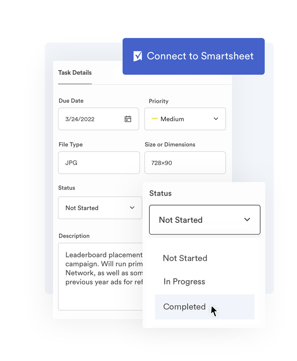Click the Description label above the text area
Image resolution: width=297 pixels, height=361 pixels.
pos(74,236)
